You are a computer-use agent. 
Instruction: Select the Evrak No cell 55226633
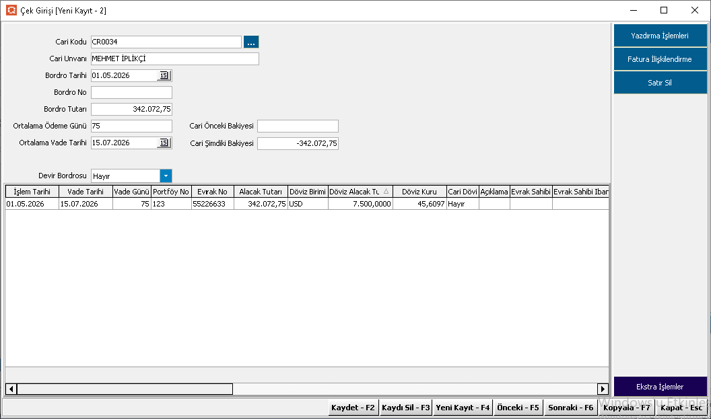(213, 204)
